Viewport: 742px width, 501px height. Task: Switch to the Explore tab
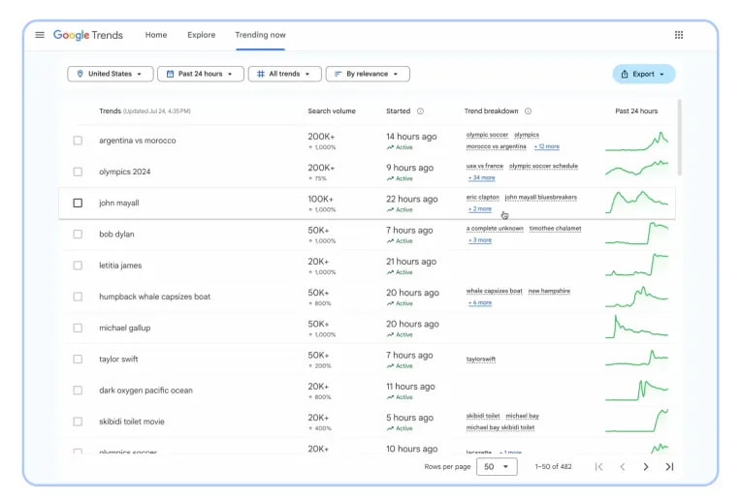[x=201, y=35]
